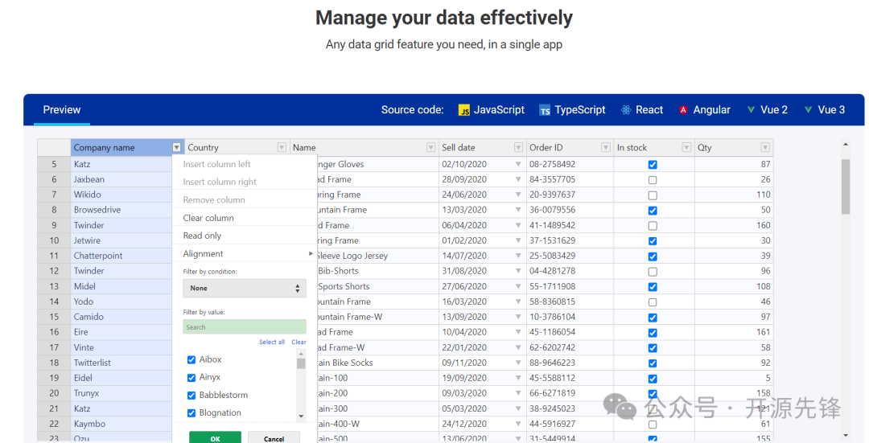Viewport: 869px width, 443px height.
Task: Toggle the Babblestorm filter checkbox
Action: [x=192, y=396]
